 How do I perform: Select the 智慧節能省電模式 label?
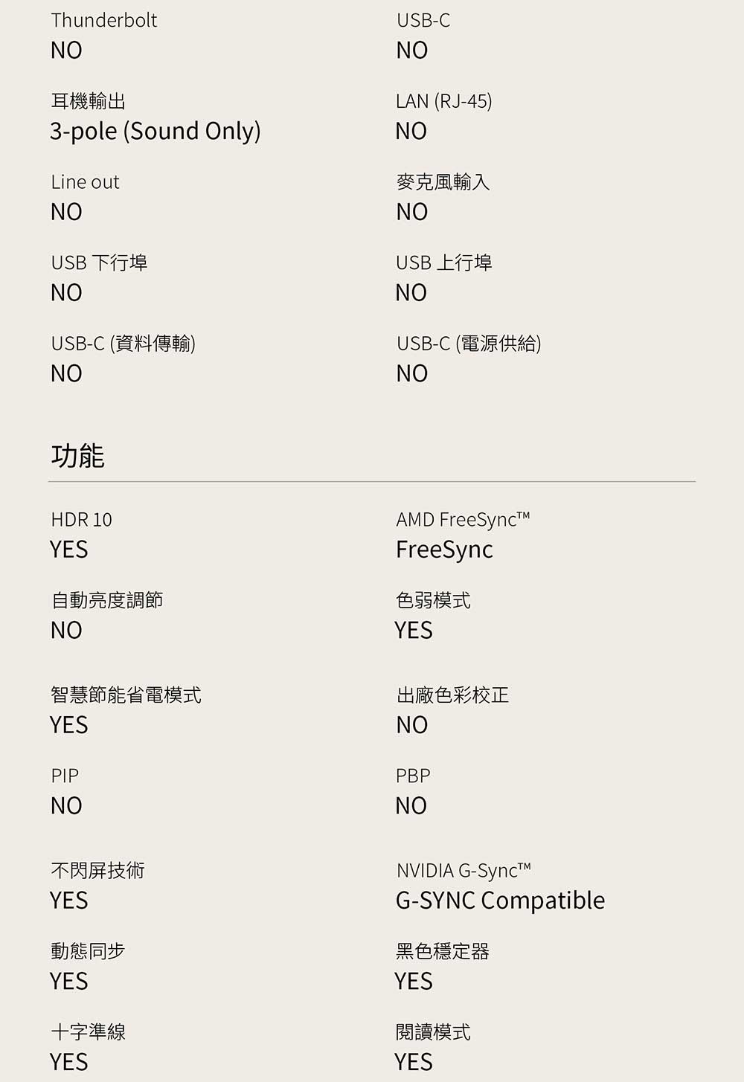click(126, 695)
